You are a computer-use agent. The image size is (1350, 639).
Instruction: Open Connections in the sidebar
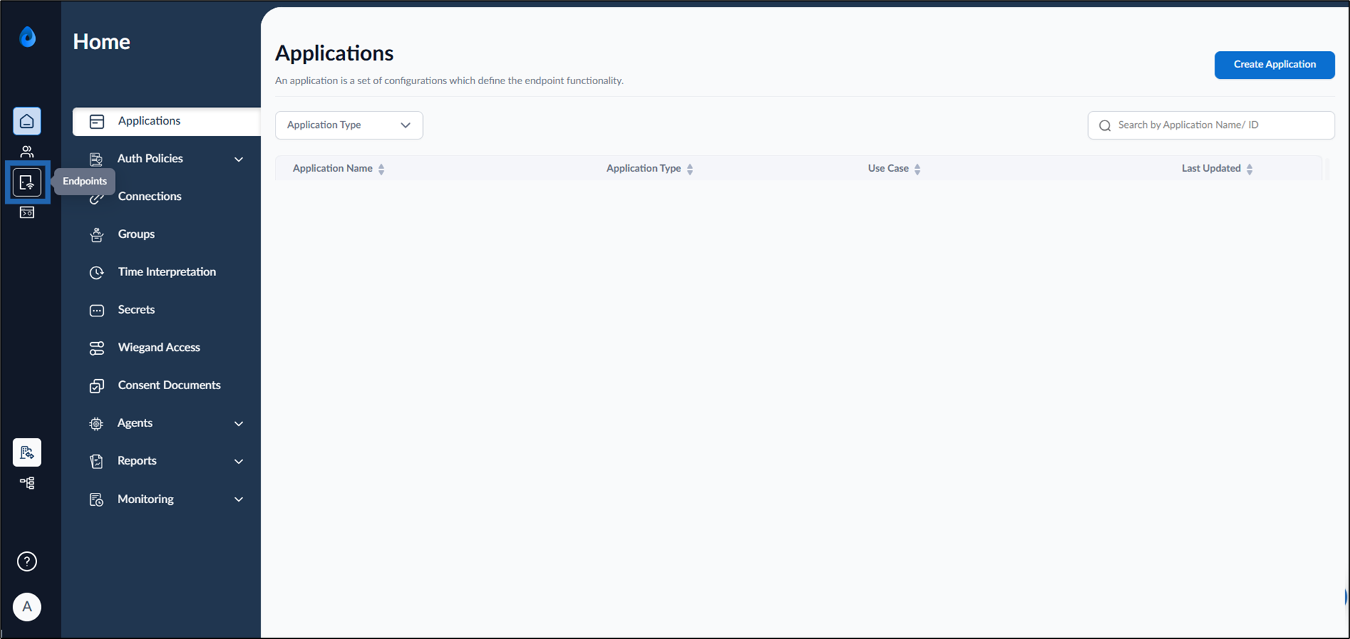pos(150,196)
